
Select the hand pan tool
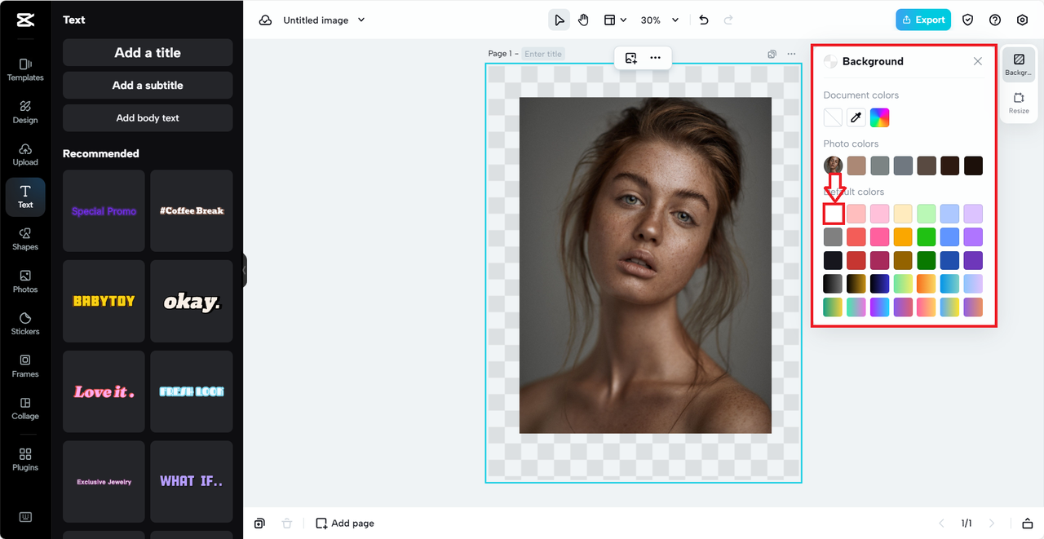(x=583, y=20)
